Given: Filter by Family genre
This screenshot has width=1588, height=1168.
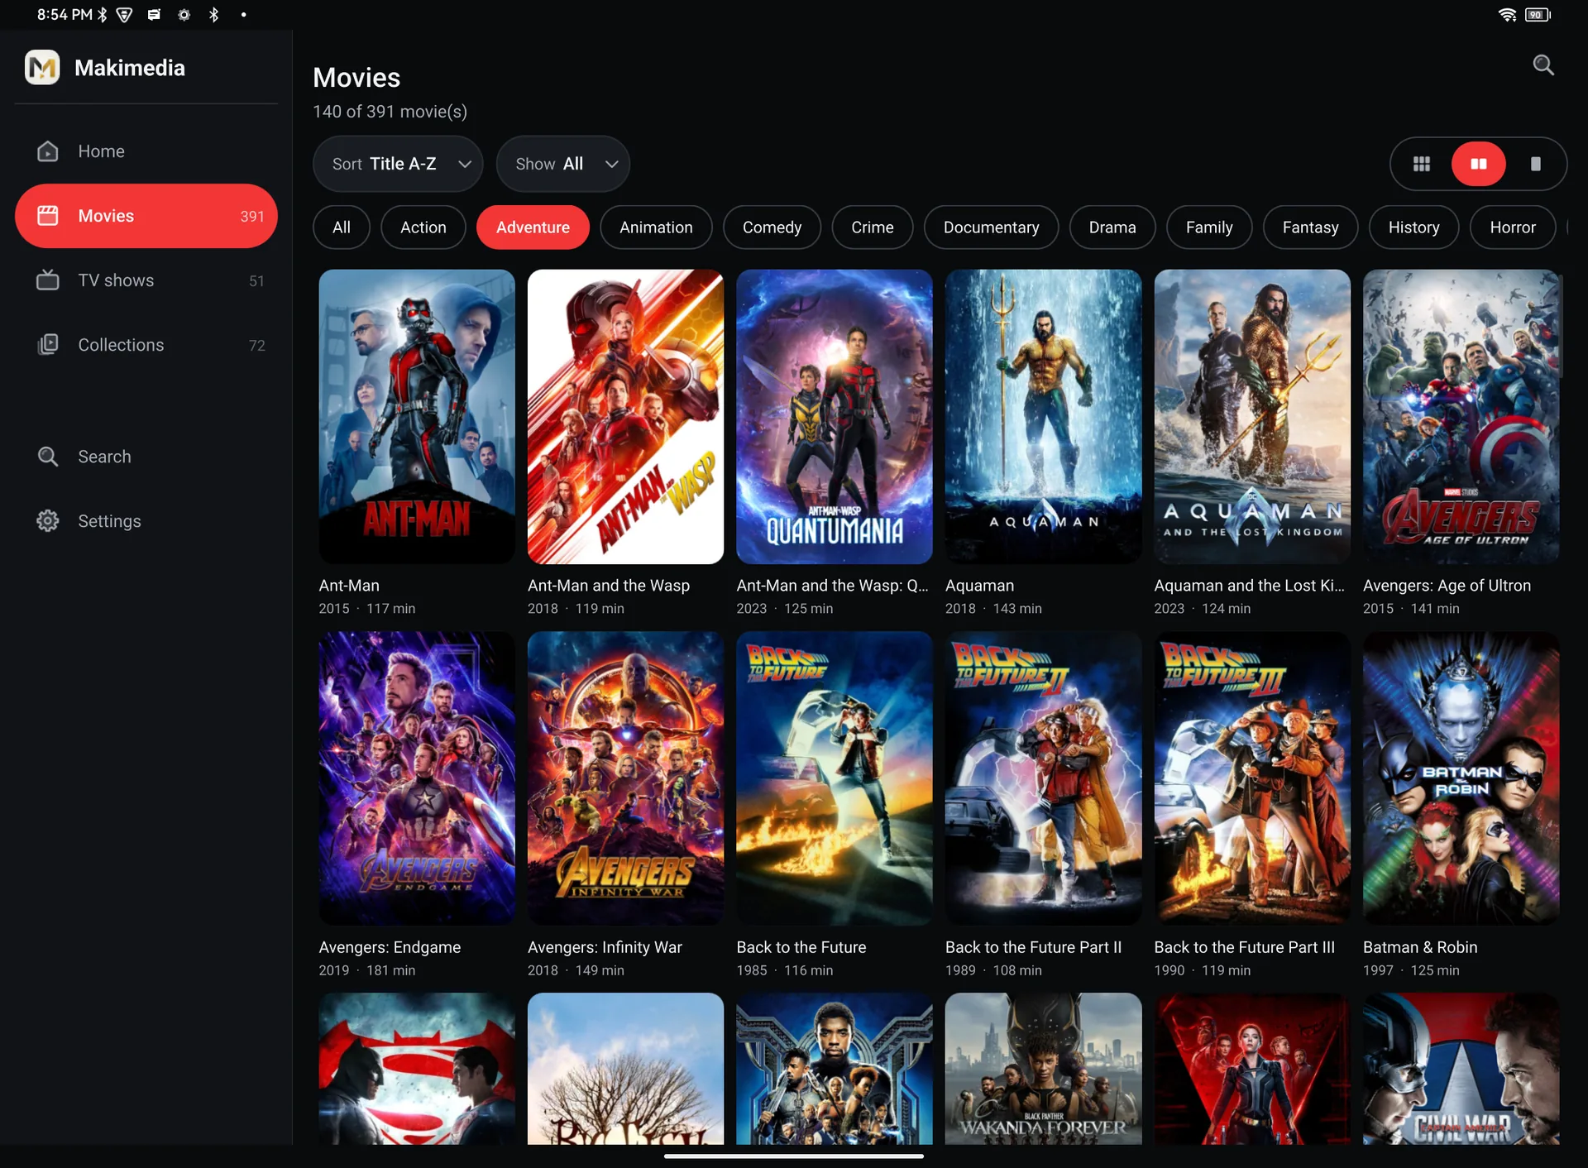Looking at the screenshot, I should tap(1209, 227).
